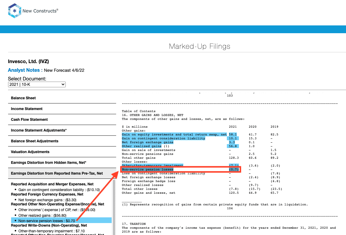Viewport: 346px width, 235px height.
Task: Click the highlighted 10.1 value
Action: pos(233,138)
